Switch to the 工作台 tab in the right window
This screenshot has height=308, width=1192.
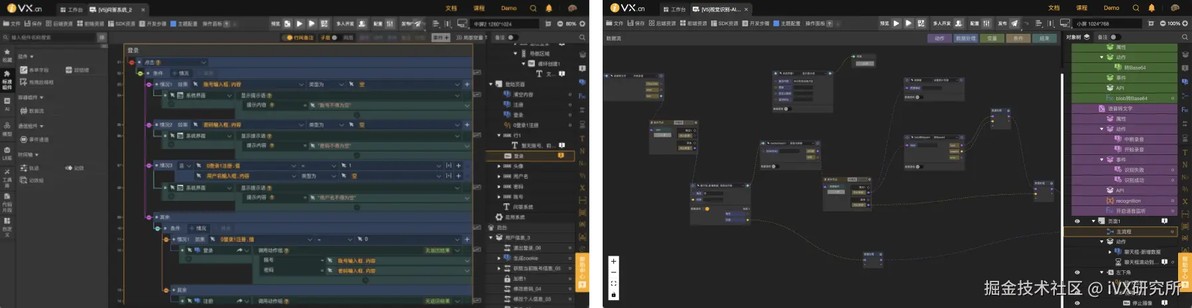click(x=674, y=9)
